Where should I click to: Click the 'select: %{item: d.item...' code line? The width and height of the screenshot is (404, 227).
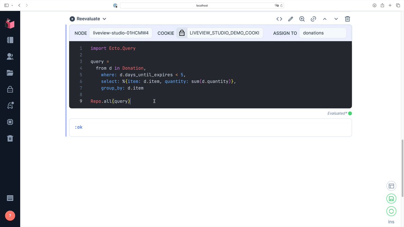click(x=168, y=81)
